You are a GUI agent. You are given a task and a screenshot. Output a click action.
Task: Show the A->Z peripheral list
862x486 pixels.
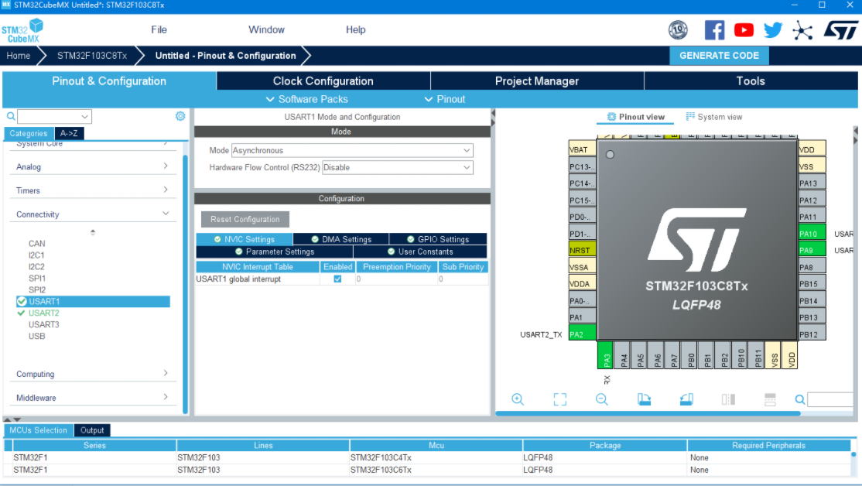pyautogui.click(x=69, y=133)
